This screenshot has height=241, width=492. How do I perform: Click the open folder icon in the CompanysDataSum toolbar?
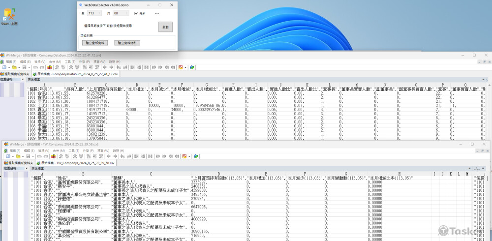(14, 67)
